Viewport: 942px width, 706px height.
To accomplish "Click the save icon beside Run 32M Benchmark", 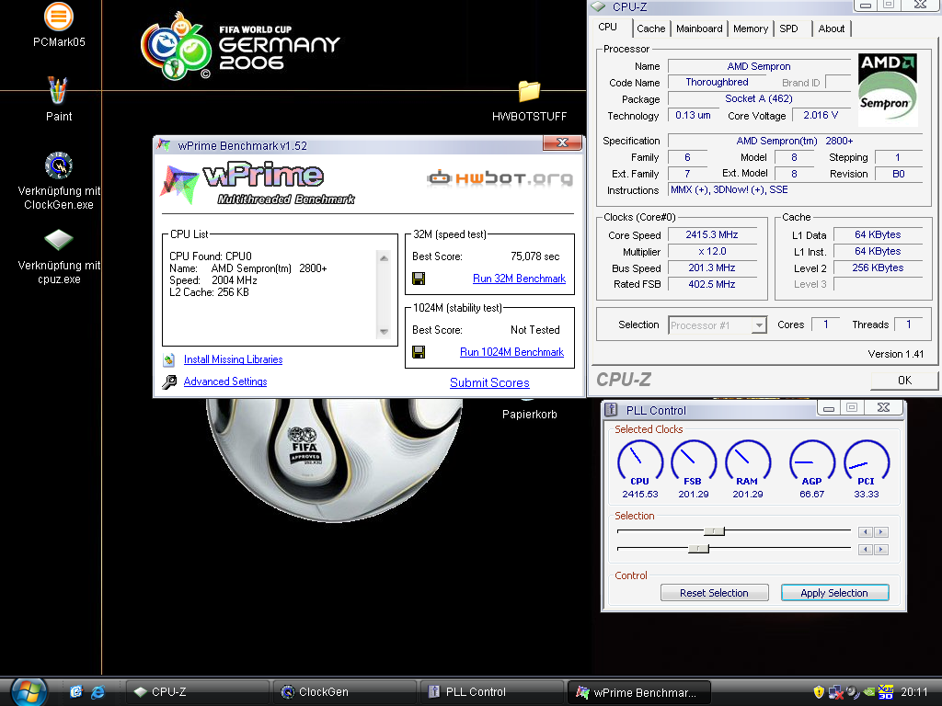I will click(419, 278).
